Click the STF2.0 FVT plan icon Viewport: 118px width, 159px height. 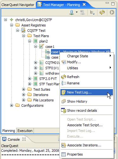pyautogui.click(x=35, y=79)
